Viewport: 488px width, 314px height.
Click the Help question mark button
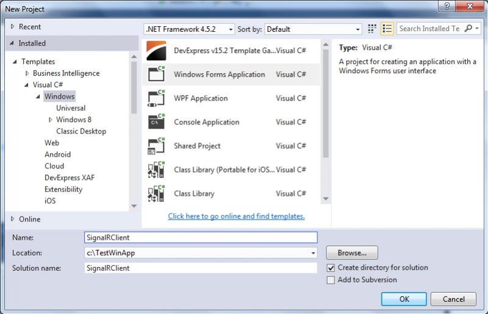point(447,6)
